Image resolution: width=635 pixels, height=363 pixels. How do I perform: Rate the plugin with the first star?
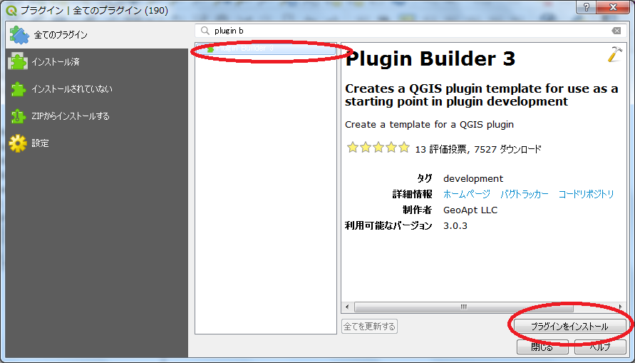[353, 148]
